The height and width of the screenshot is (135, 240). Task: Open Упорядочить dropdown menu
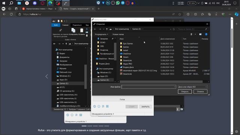(101, 34)
